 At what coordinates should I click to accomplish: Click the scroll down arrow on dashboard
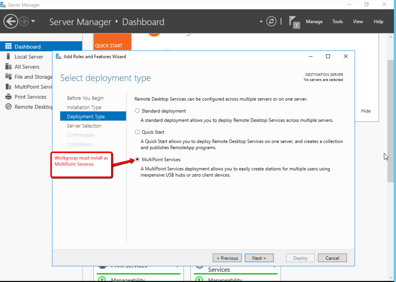tap(391, 277)
